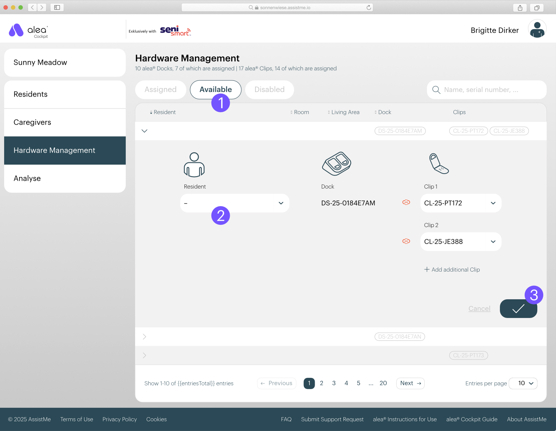The height and width of the screenshot is (431, 556).
Task: Click the Resident person icon
Action: [x=194, y=165]
